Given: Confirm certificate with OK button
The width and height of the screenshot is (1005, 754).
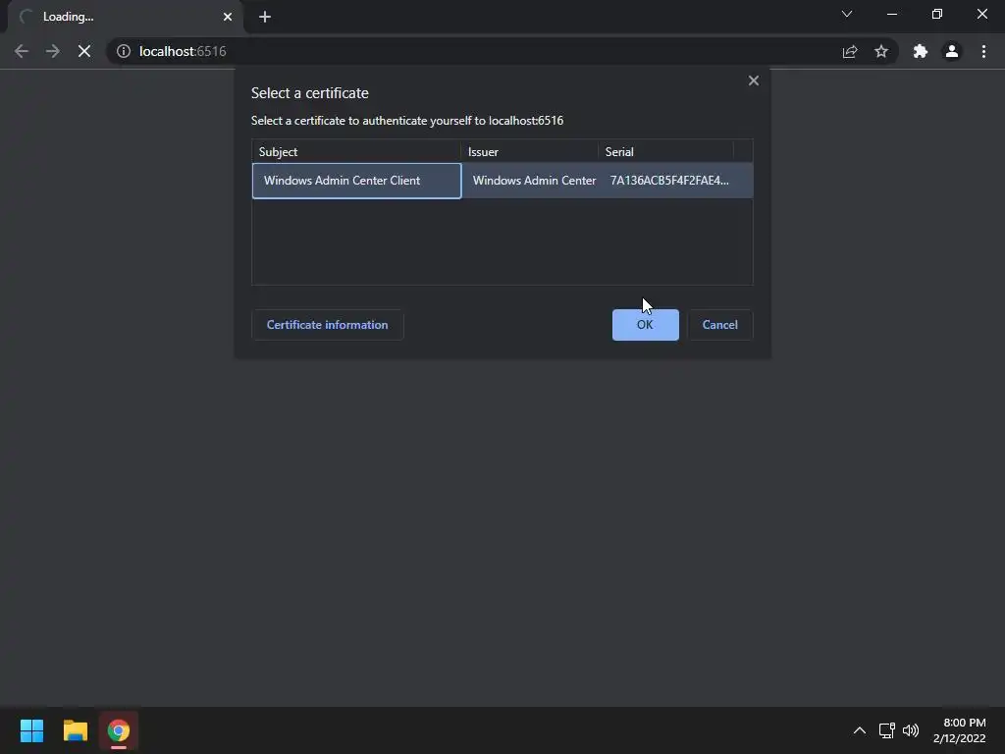Looking at the screenshot, I should [x=646, y=325].
